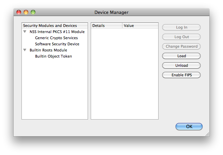
Task: Click the Log Out button
Action: click(x=181, y=37)
